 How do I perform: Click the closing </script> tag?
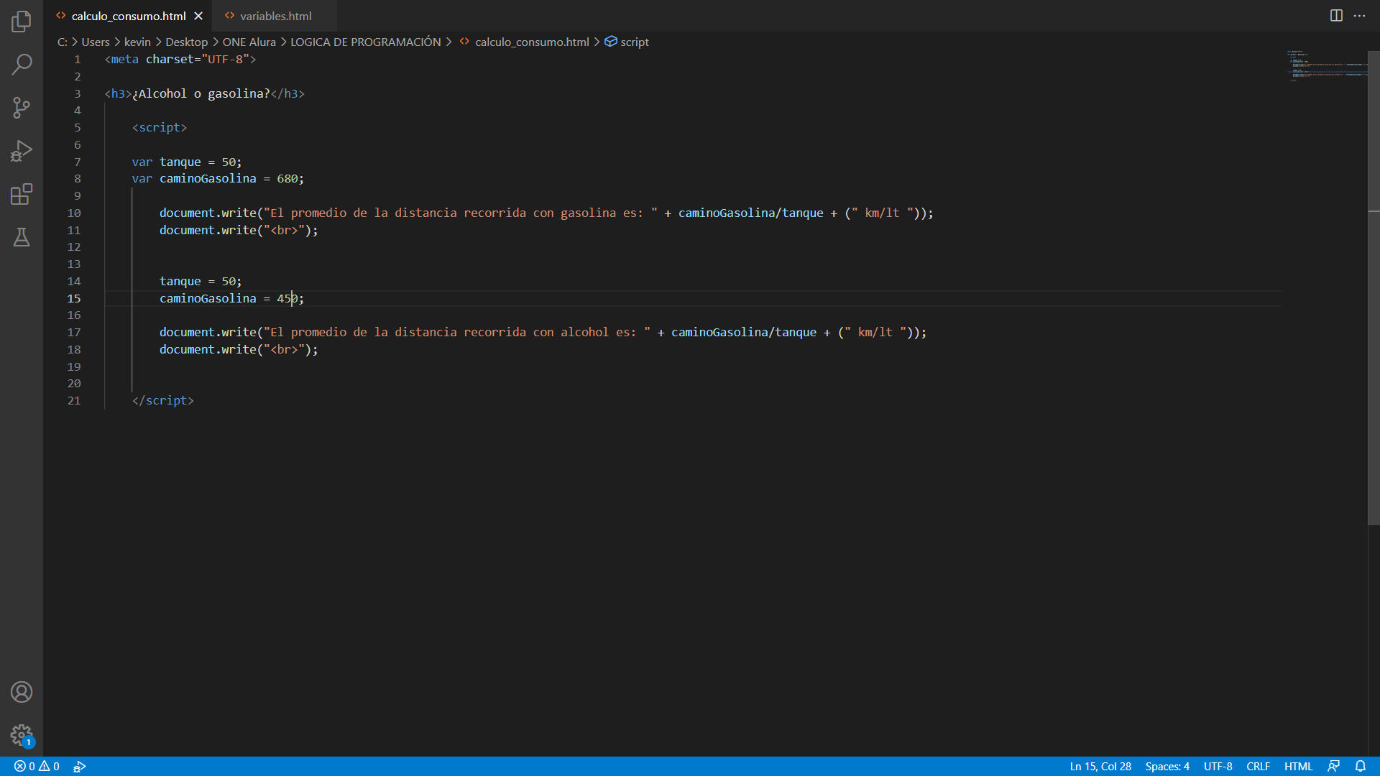[x=163, y=400]
